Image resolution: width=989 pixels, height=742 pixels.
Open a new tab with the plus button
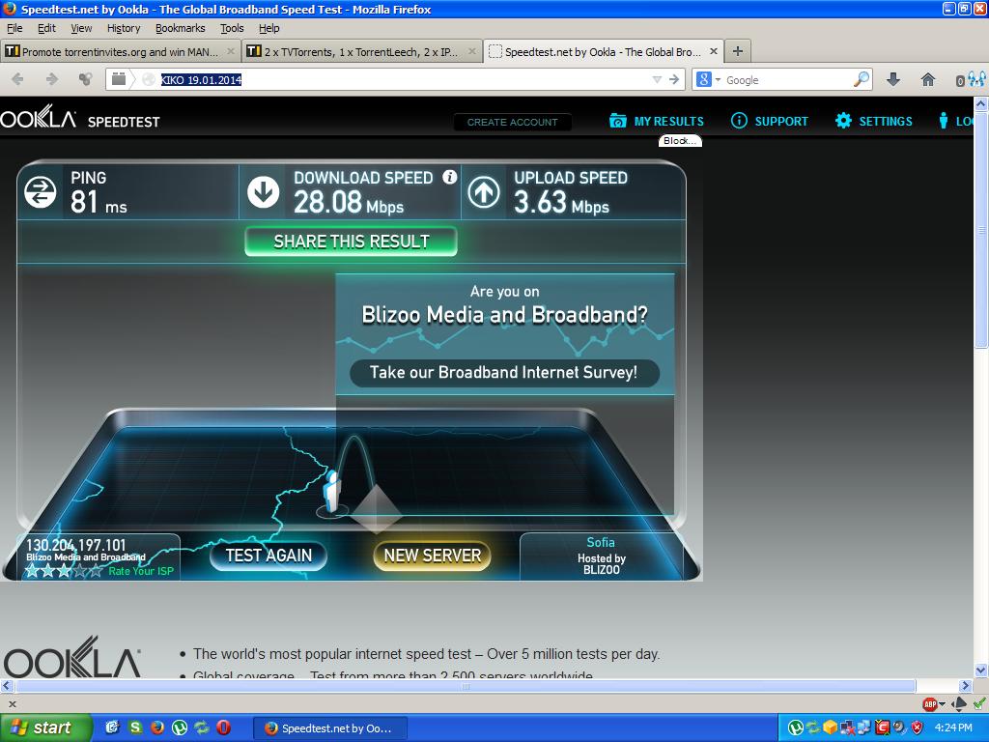(x=737, y=51)
